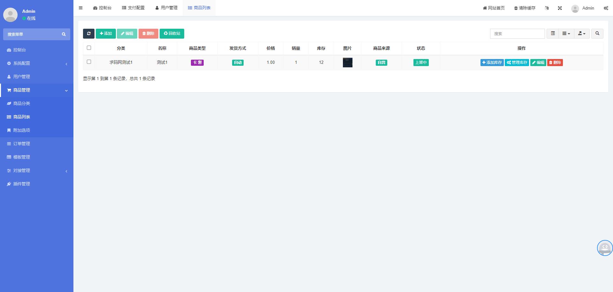The height and width of the screenshot is (292, 613).
Task: Click the magnifier search button in table toolbar
Action: coord(597,34)
